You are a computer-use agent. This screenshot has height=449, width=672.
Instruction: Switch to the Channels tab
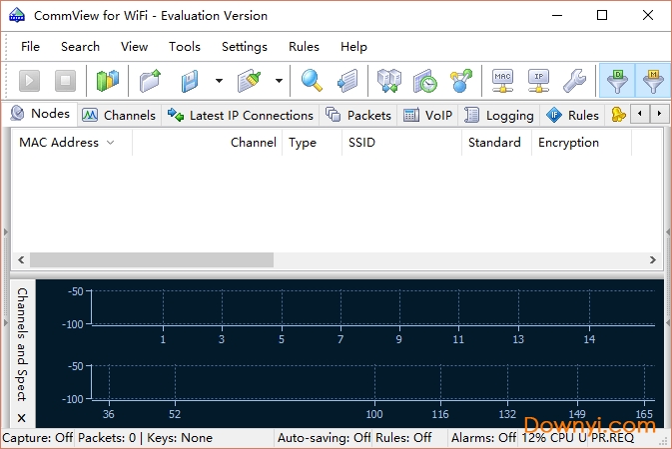[119, 116]
